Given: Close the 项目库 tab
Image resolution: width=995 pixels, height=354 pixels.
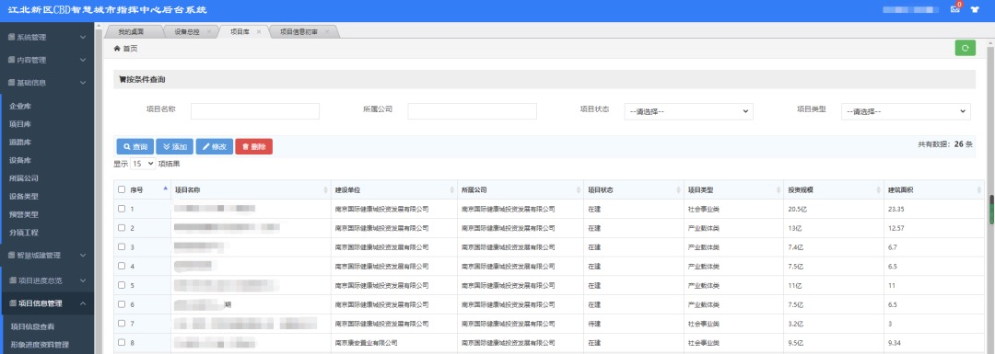Looking at the screenshot, I should coord(258,31).
